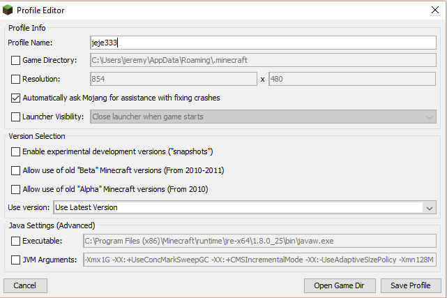Check the Java Executable checkbox
This screenshot has height=298, width=447.
[x=15, y=241]
